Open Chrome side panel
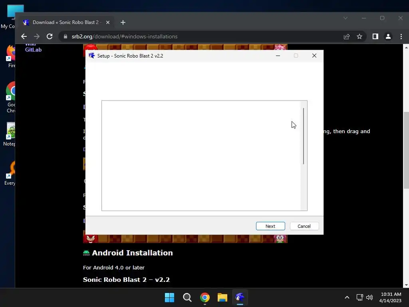409x307 pixels. tap(375, 36)
